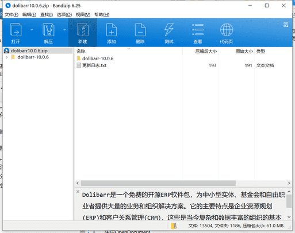Click horizontal scrollbar left arrow

point(78,183)
